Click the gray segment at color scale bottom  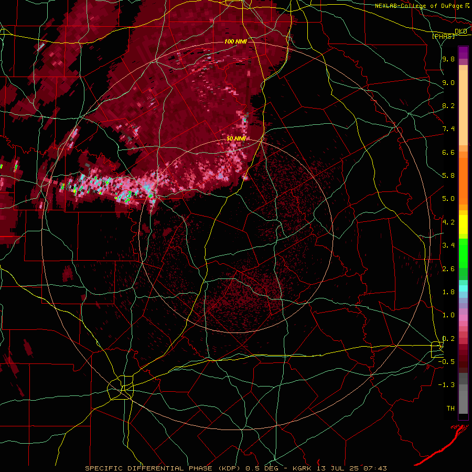coord(463,399)
